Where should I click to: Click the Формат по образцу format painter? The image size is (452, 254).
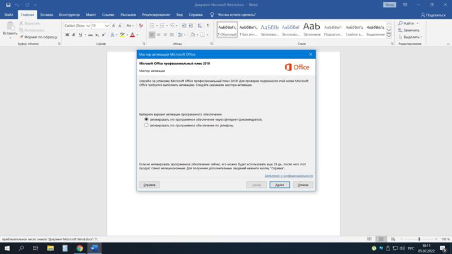point(38,37)
